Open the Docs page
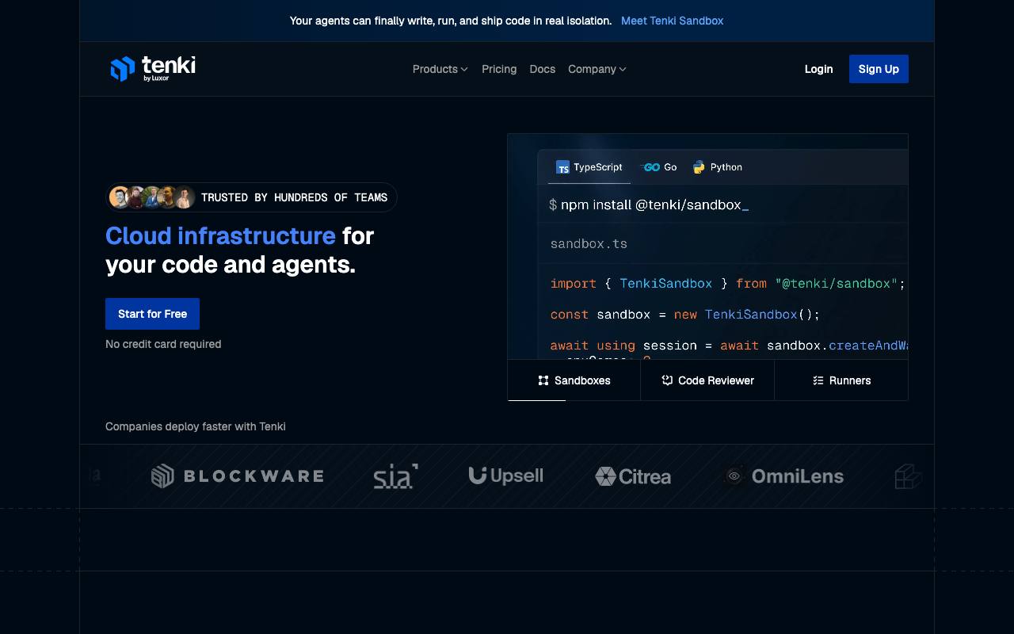 [x=543, y=69]
